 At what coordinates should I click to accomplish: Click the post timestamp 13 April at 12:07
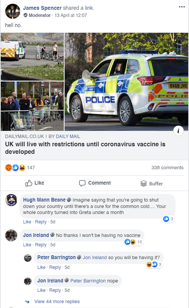[x=71, y=15]
